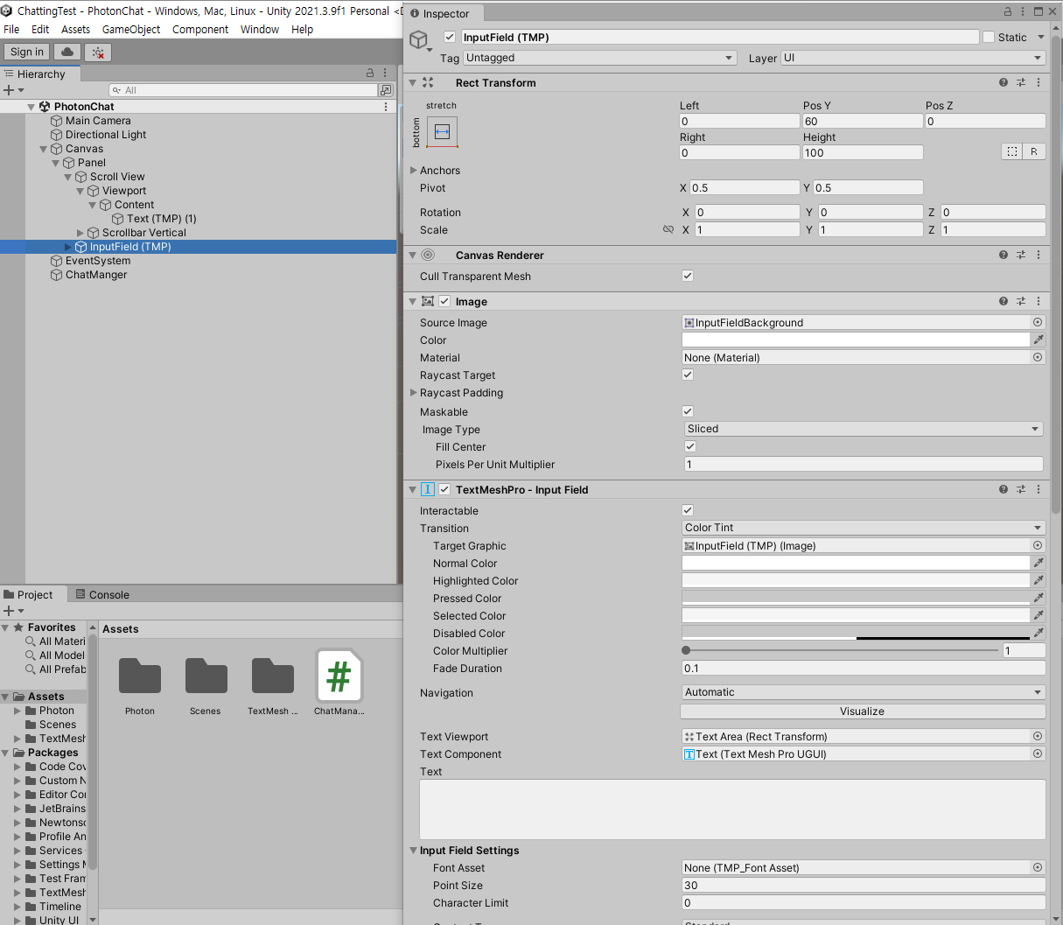Screen dimensions: 1063x925
Task: Toggle InputField (TMP) active checkbox
Action: point(450,37)
